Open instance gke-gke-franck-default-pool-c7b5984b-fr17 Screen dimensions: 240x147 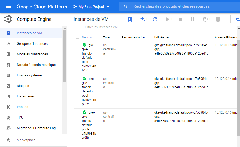click(x=89, y=58)
